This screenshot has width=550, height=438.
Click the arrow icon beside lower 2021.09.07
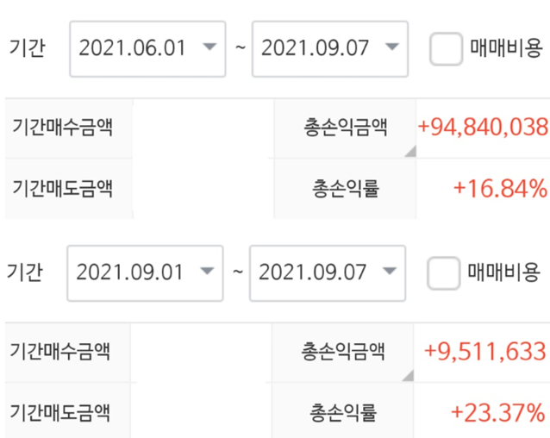tap(390, 271)
